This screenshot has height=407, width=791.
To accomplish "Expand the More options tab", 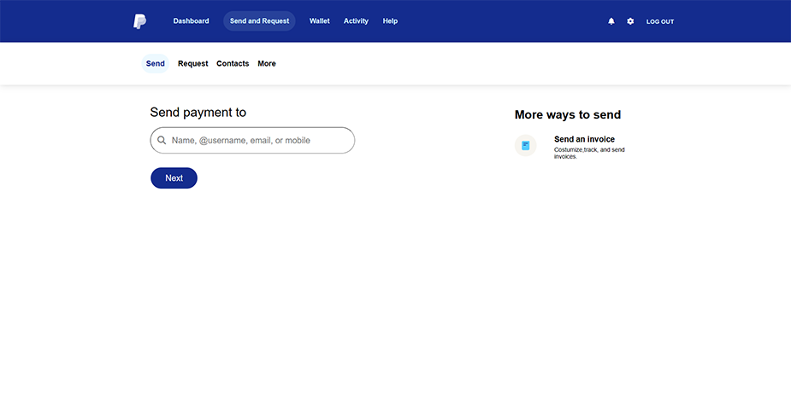I will tap(266, 63).
